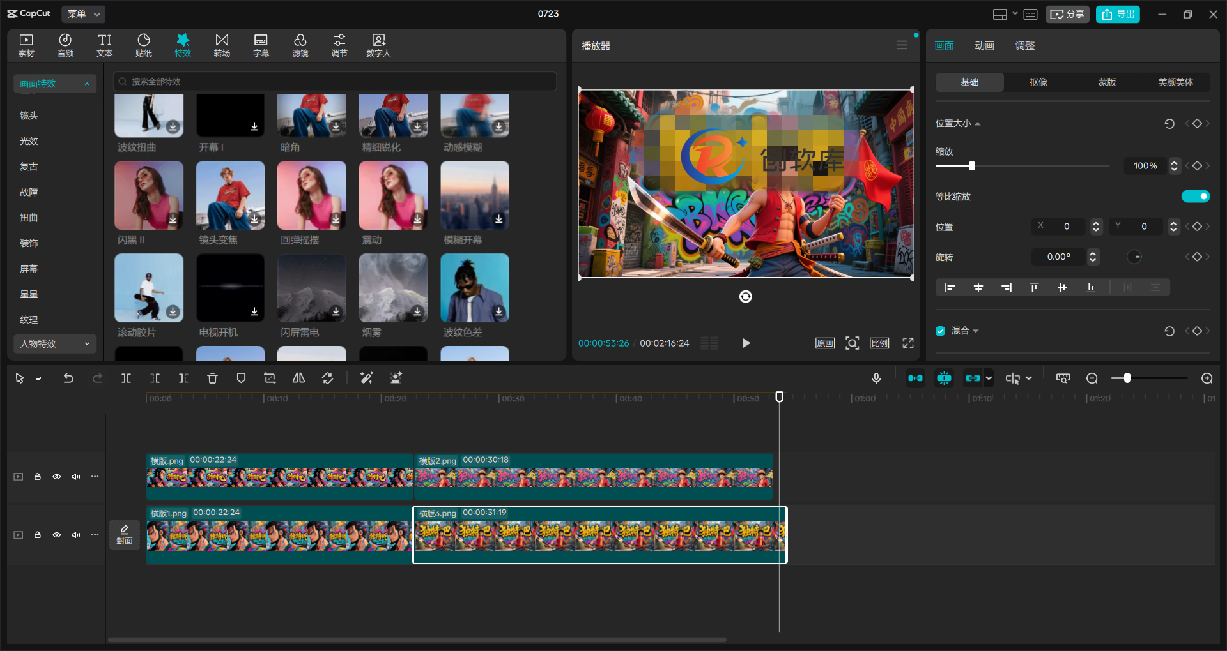Open the 调节 adjustment panel
The width and height of the screenshot is (1227, 651).
[339, 45]
